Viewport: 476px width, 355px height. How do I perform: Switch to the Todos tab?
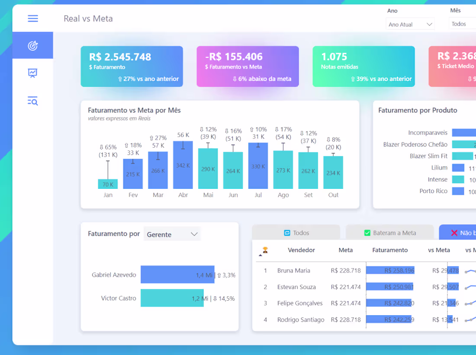pos(296,233)
